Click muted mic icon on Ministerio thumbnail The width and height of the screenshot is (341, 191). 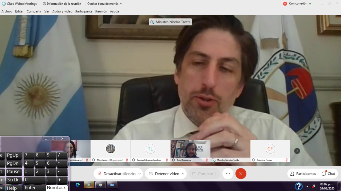coord(127,160)
